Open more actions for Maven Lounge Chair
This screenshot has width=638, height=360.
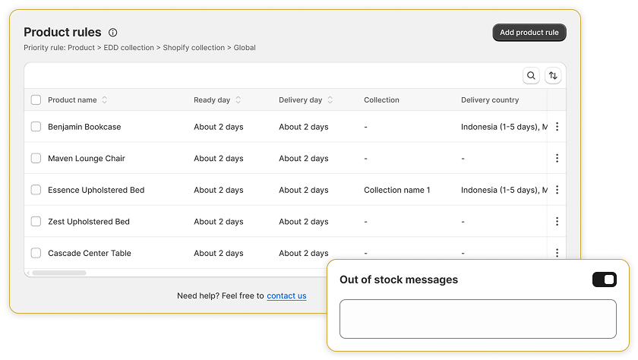(557, 158)
